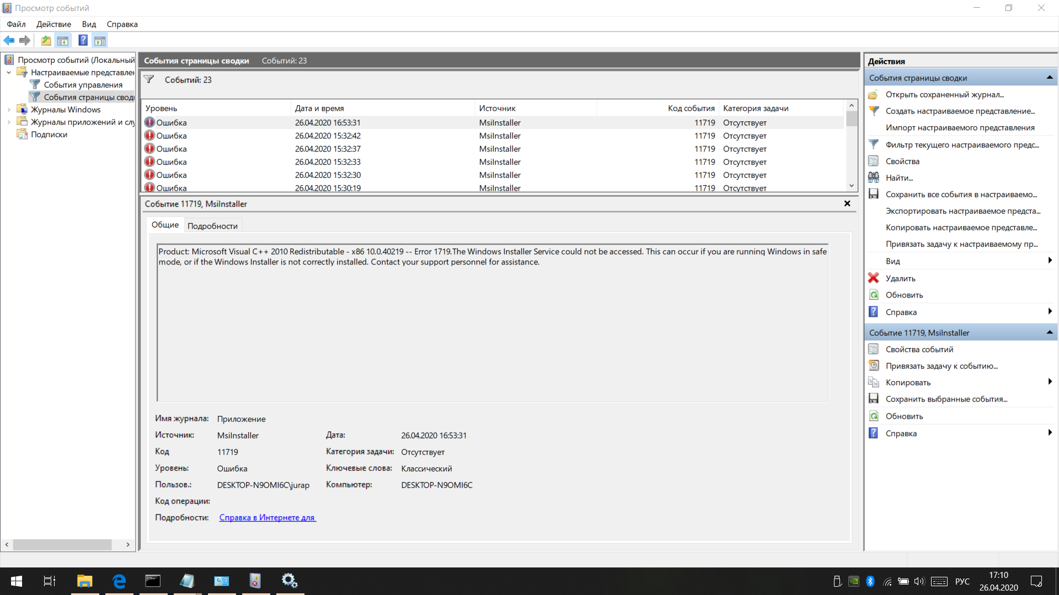1059x595 pixels.
Task: Click events list scrollbar up arrow
Action: pos(852,106)
